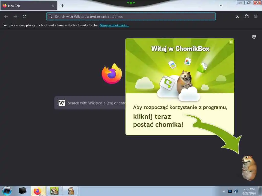Open the hamster taskbar button
262x196 pixels.
click(70, 191)
